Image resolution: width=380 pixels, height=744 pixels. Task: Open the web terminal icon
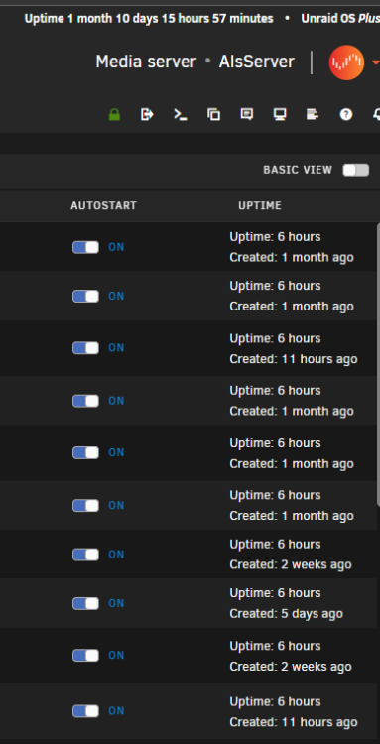(x=181, y=114)
